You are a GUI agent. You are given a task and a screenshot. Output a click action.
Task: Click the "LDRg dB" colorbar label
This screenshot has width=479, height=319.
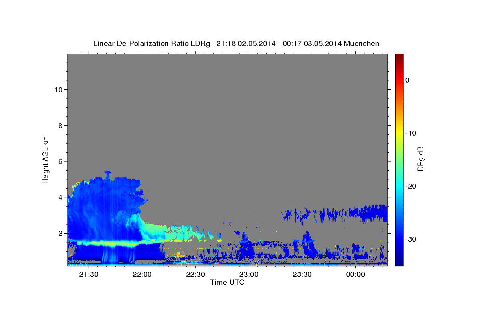click(x=420, y=160)
